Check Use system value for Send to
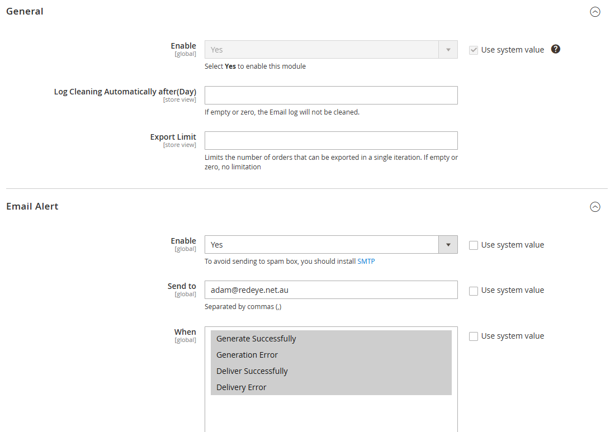 pyautogui.click(x=474, y=291)
